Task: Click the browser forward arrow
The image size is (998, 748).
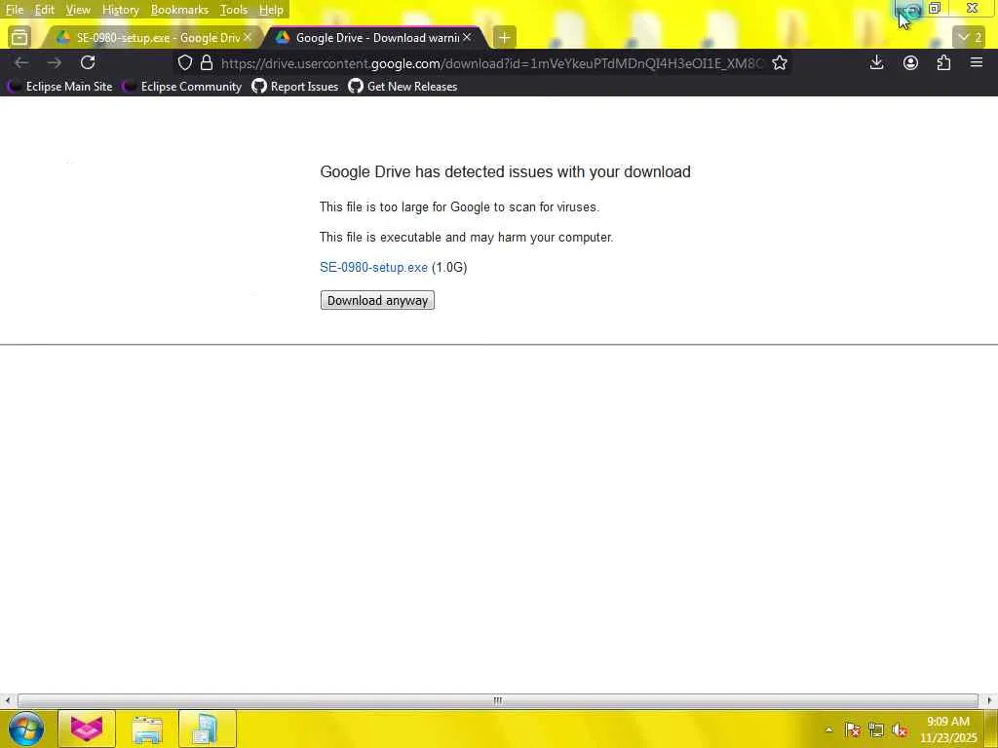Action: pyautogui.click(x=55, y=62)
